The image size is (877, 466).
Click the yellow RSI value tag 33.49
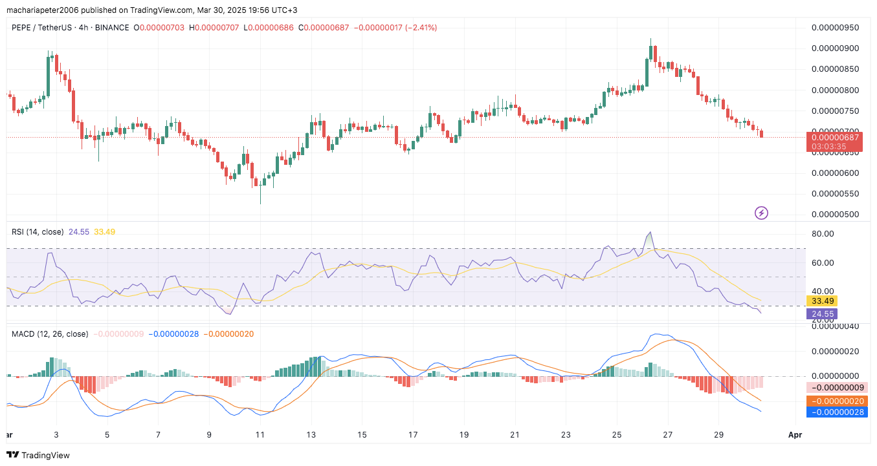tap(821, 301)
